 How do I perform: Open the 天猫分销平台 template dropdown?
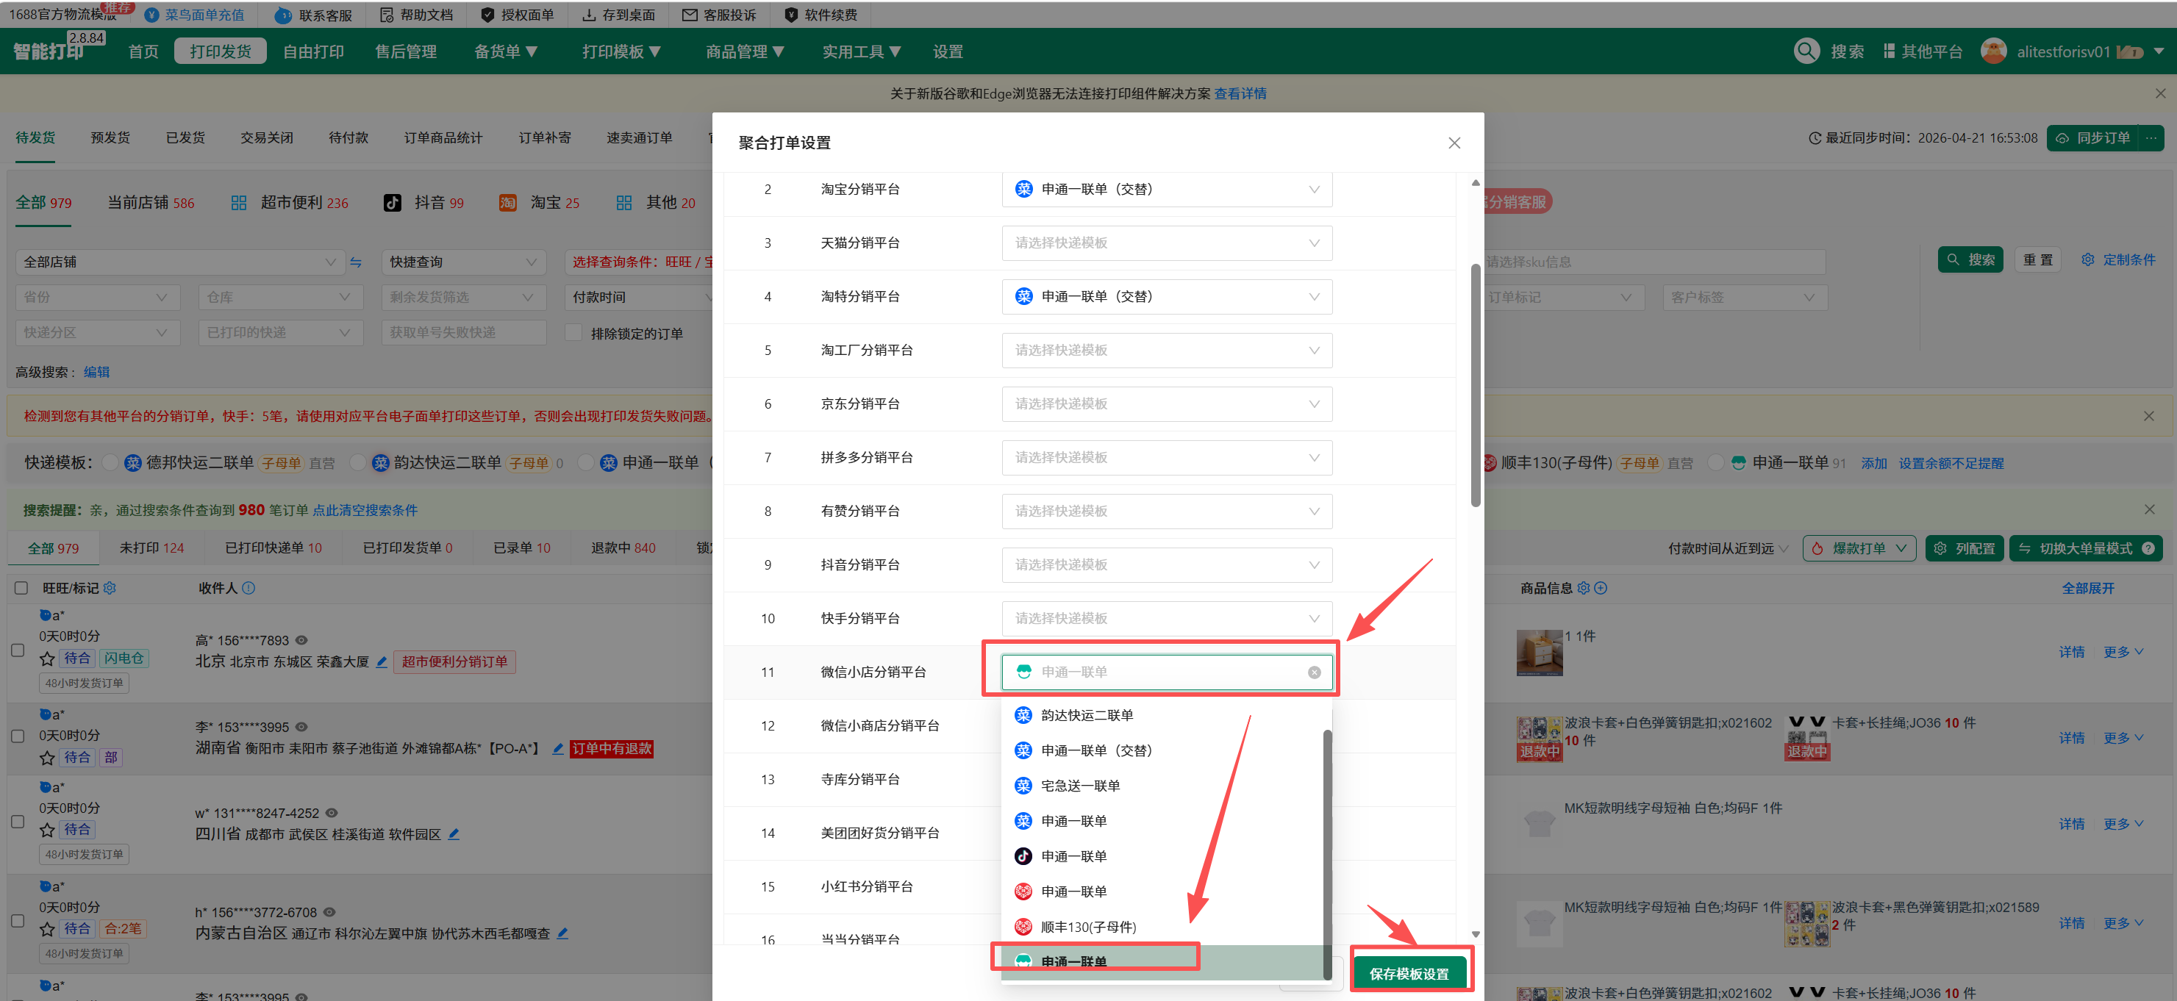(x=1166, y=243)
